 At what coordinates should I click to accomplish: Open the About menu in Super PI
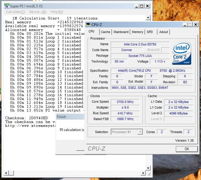[x=38, y=12]
